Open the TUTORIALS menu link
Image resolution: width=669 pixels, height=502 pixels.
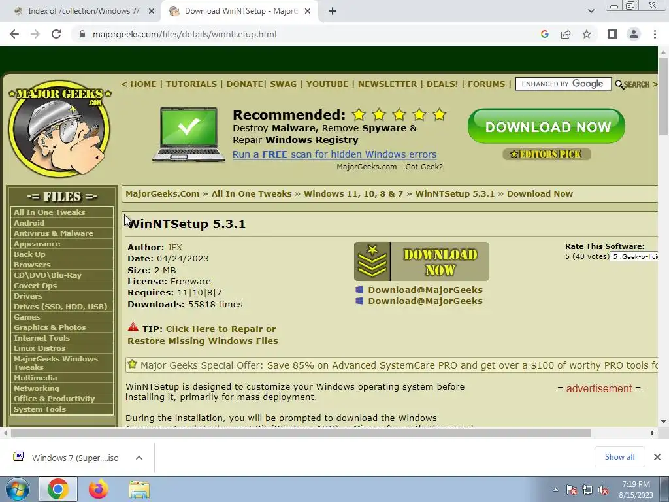(191, 84)
